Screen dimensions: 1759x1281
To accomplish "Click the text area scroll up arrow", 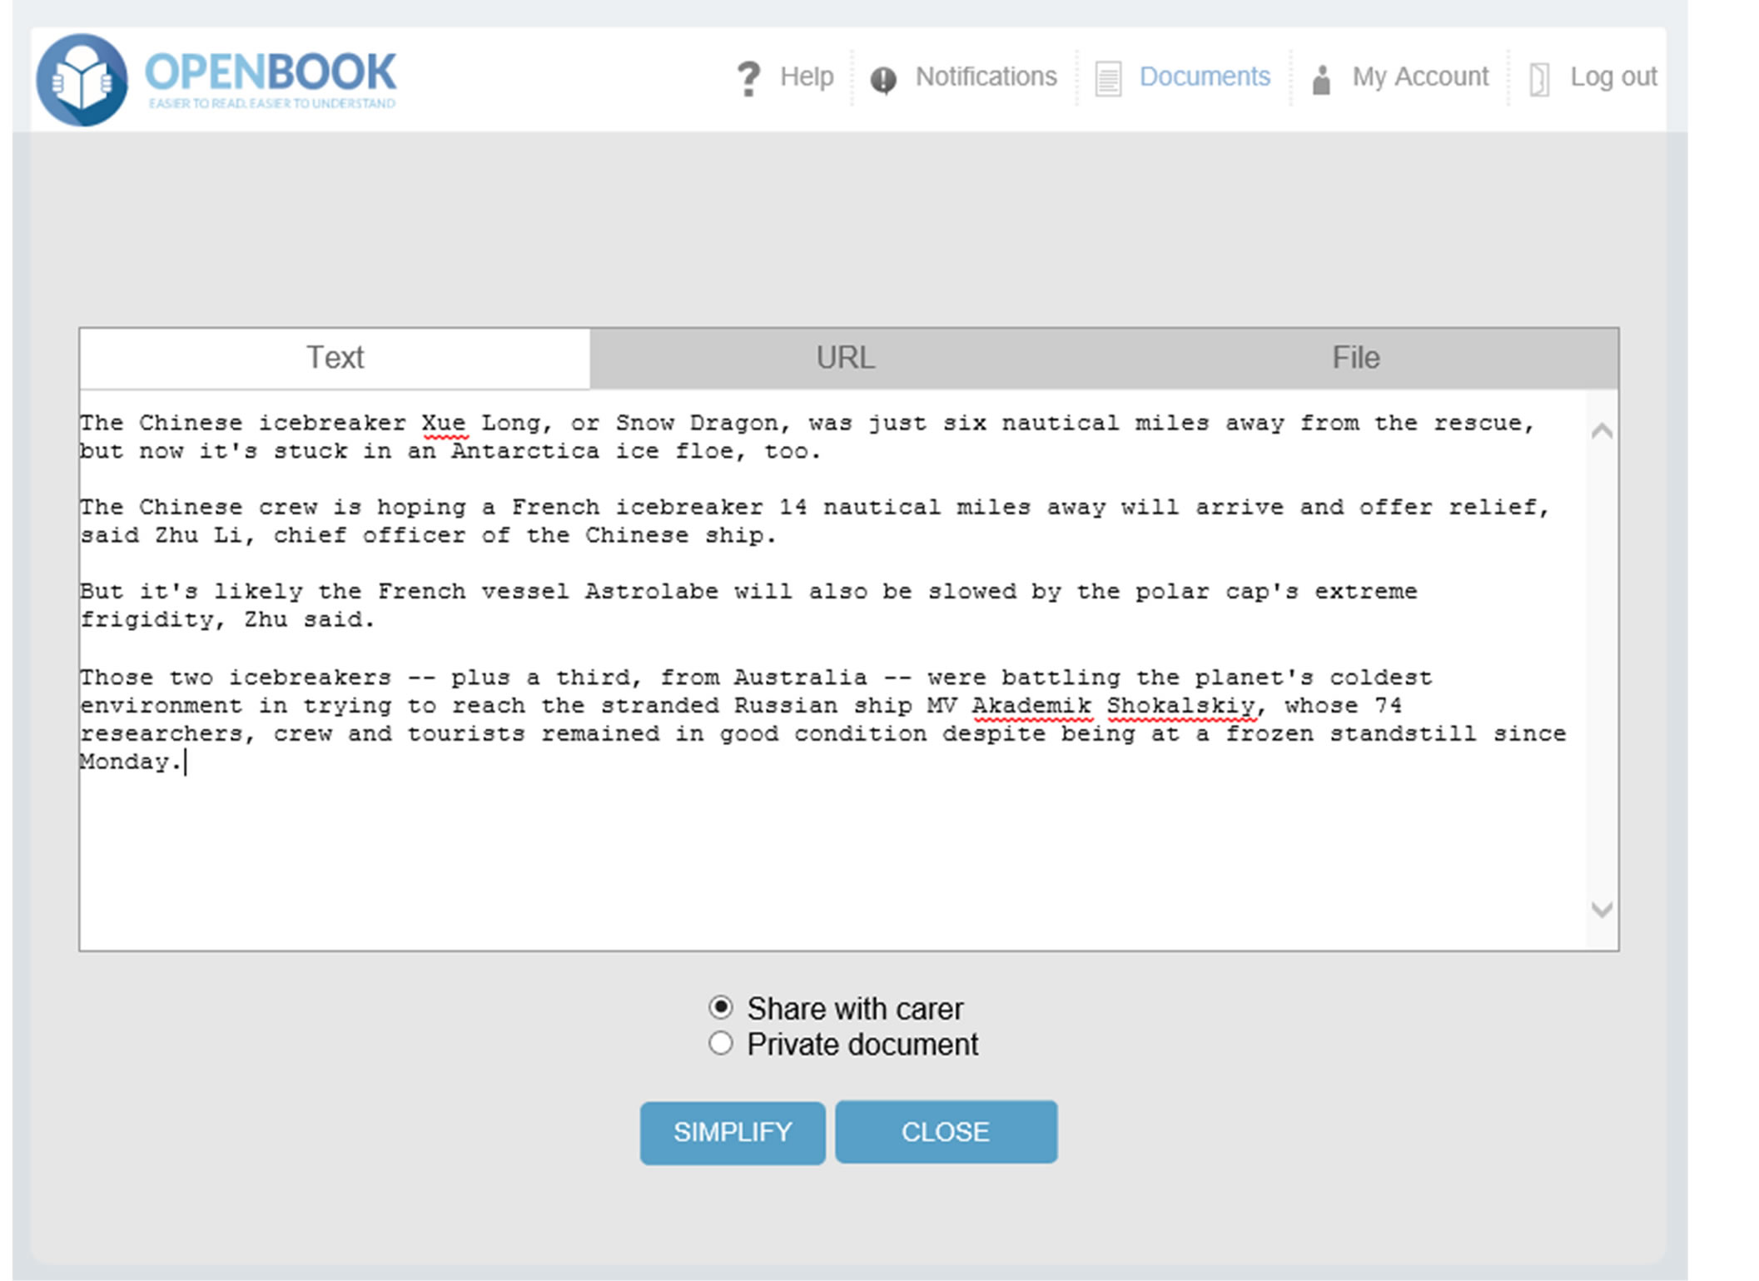I will (1602, 431).
